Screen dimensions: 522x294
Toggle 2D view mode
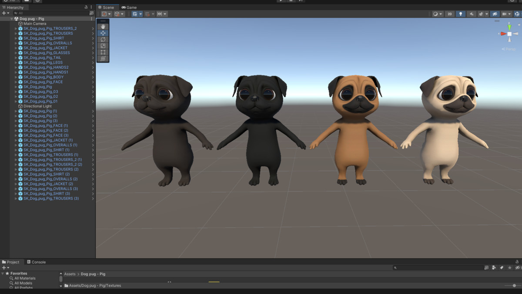point(450,14)
